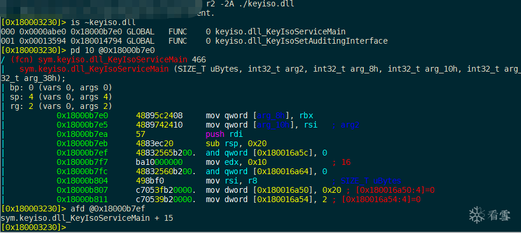Screen dimensions: 521x233
Task: Click the 'rg: 2 (vars 0, args 2)' line
Action: (61, 106)
